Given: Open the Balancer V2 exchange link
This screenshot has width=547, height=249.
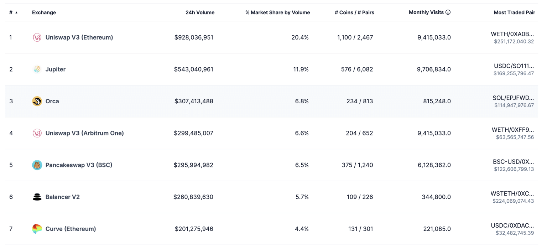Looking at the screenshot, I should [x=63, y=197].
